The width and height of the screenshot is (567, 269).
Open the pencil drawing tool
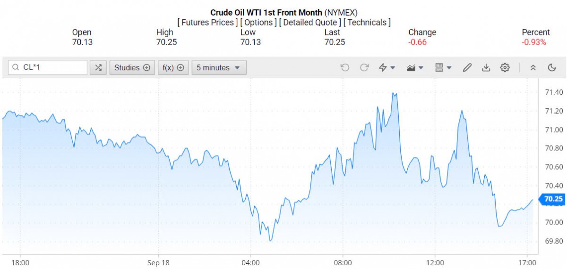pos(467,67)
